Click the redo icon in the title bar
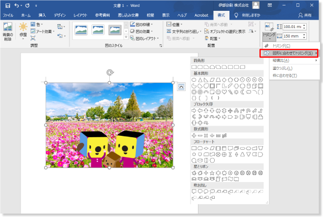323x217 pixels. [x=27, y=5]
